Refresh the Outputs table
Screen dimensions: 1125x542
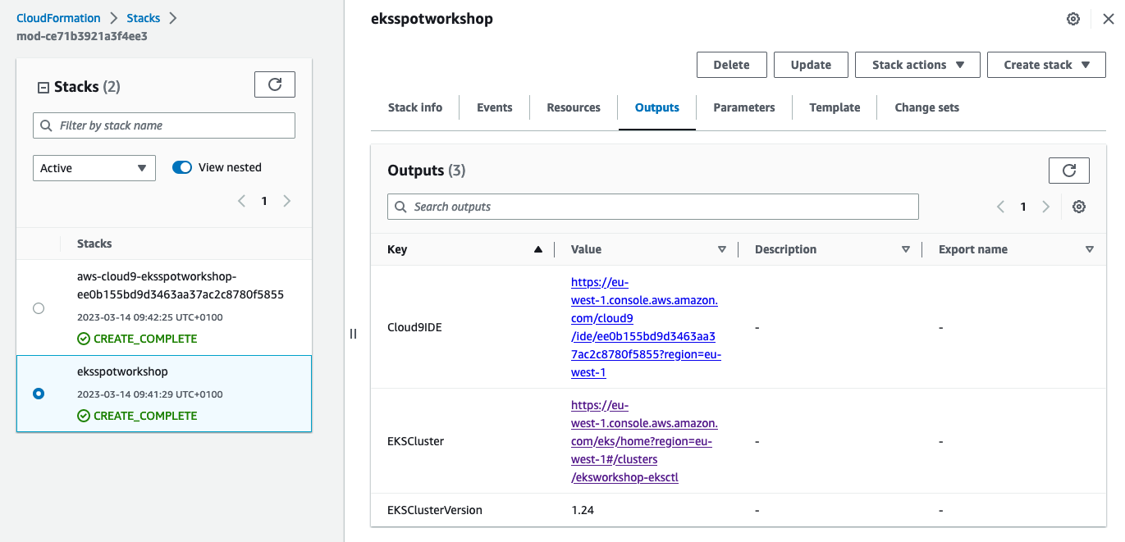pyautogui.click(x=1068, y=171)
